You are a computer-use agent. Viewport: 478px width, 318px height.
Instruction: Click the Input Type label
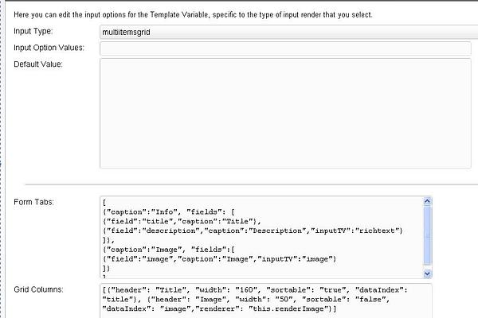(x=33, y=31)
